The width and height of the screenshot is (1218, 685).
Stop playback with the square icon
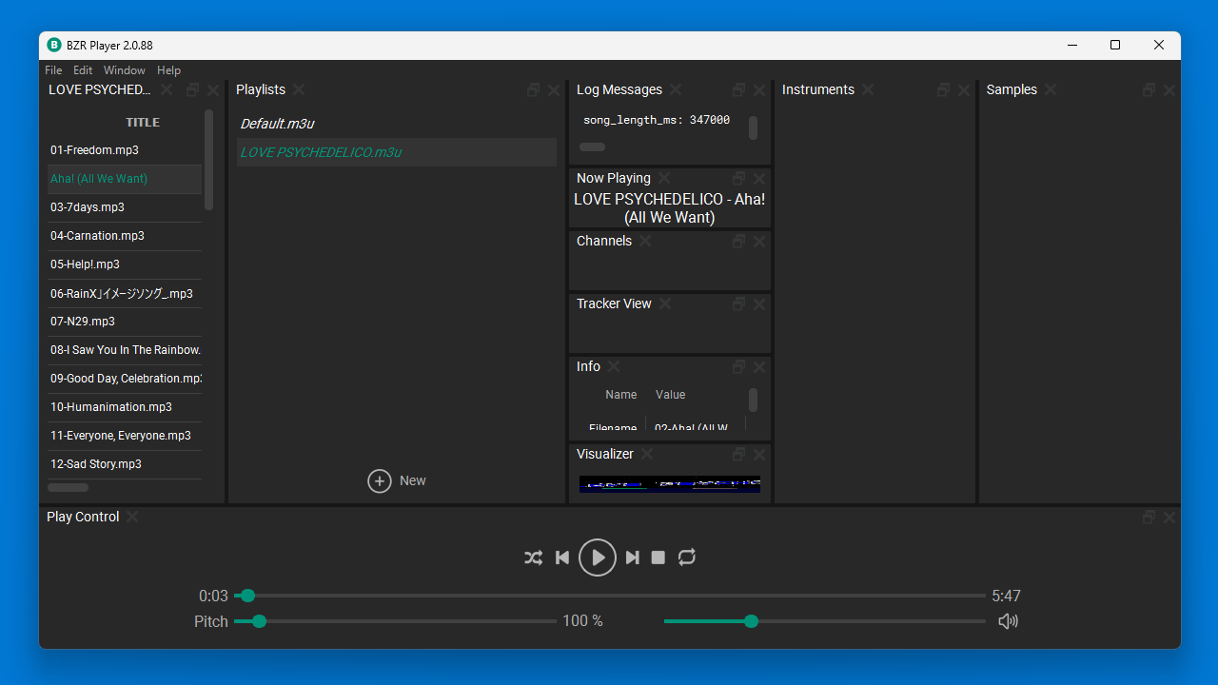click(658, 558)
